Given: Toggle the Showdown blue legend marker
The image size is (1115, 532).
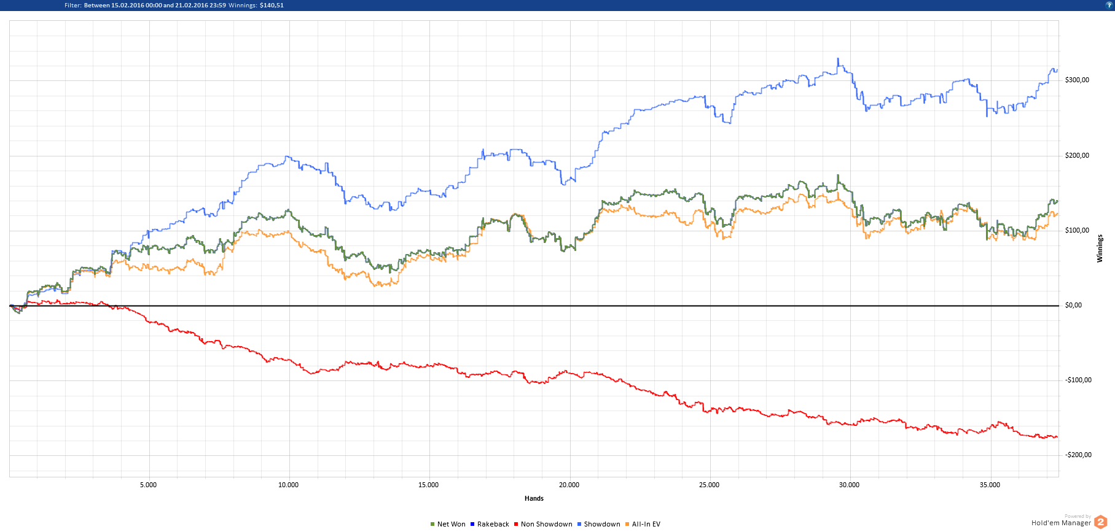Looking at the screenshot, I should pos(579,524).
